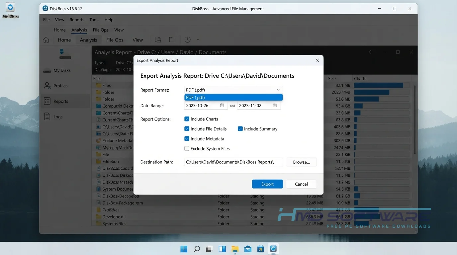Open the start date calendar picker
The height and width of the screenshot is (255, 457).
click(222, 106)
